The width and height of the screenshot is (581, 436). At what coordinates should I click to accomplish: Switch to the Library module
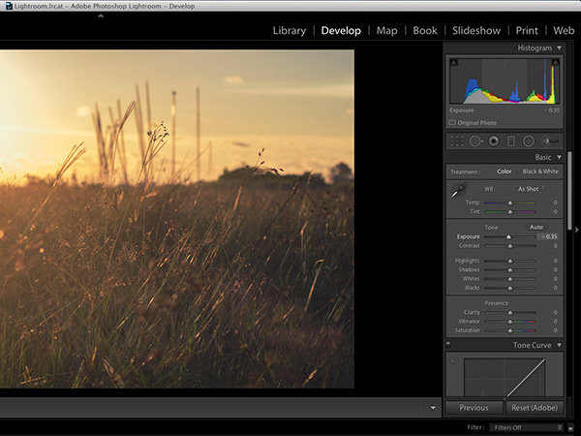click(x=289, y=30)
